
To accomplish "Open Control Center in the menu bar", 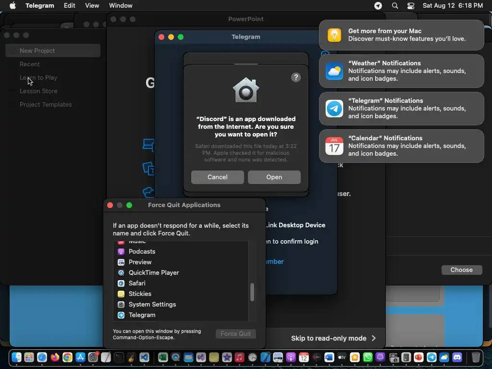I will (411, 6).
